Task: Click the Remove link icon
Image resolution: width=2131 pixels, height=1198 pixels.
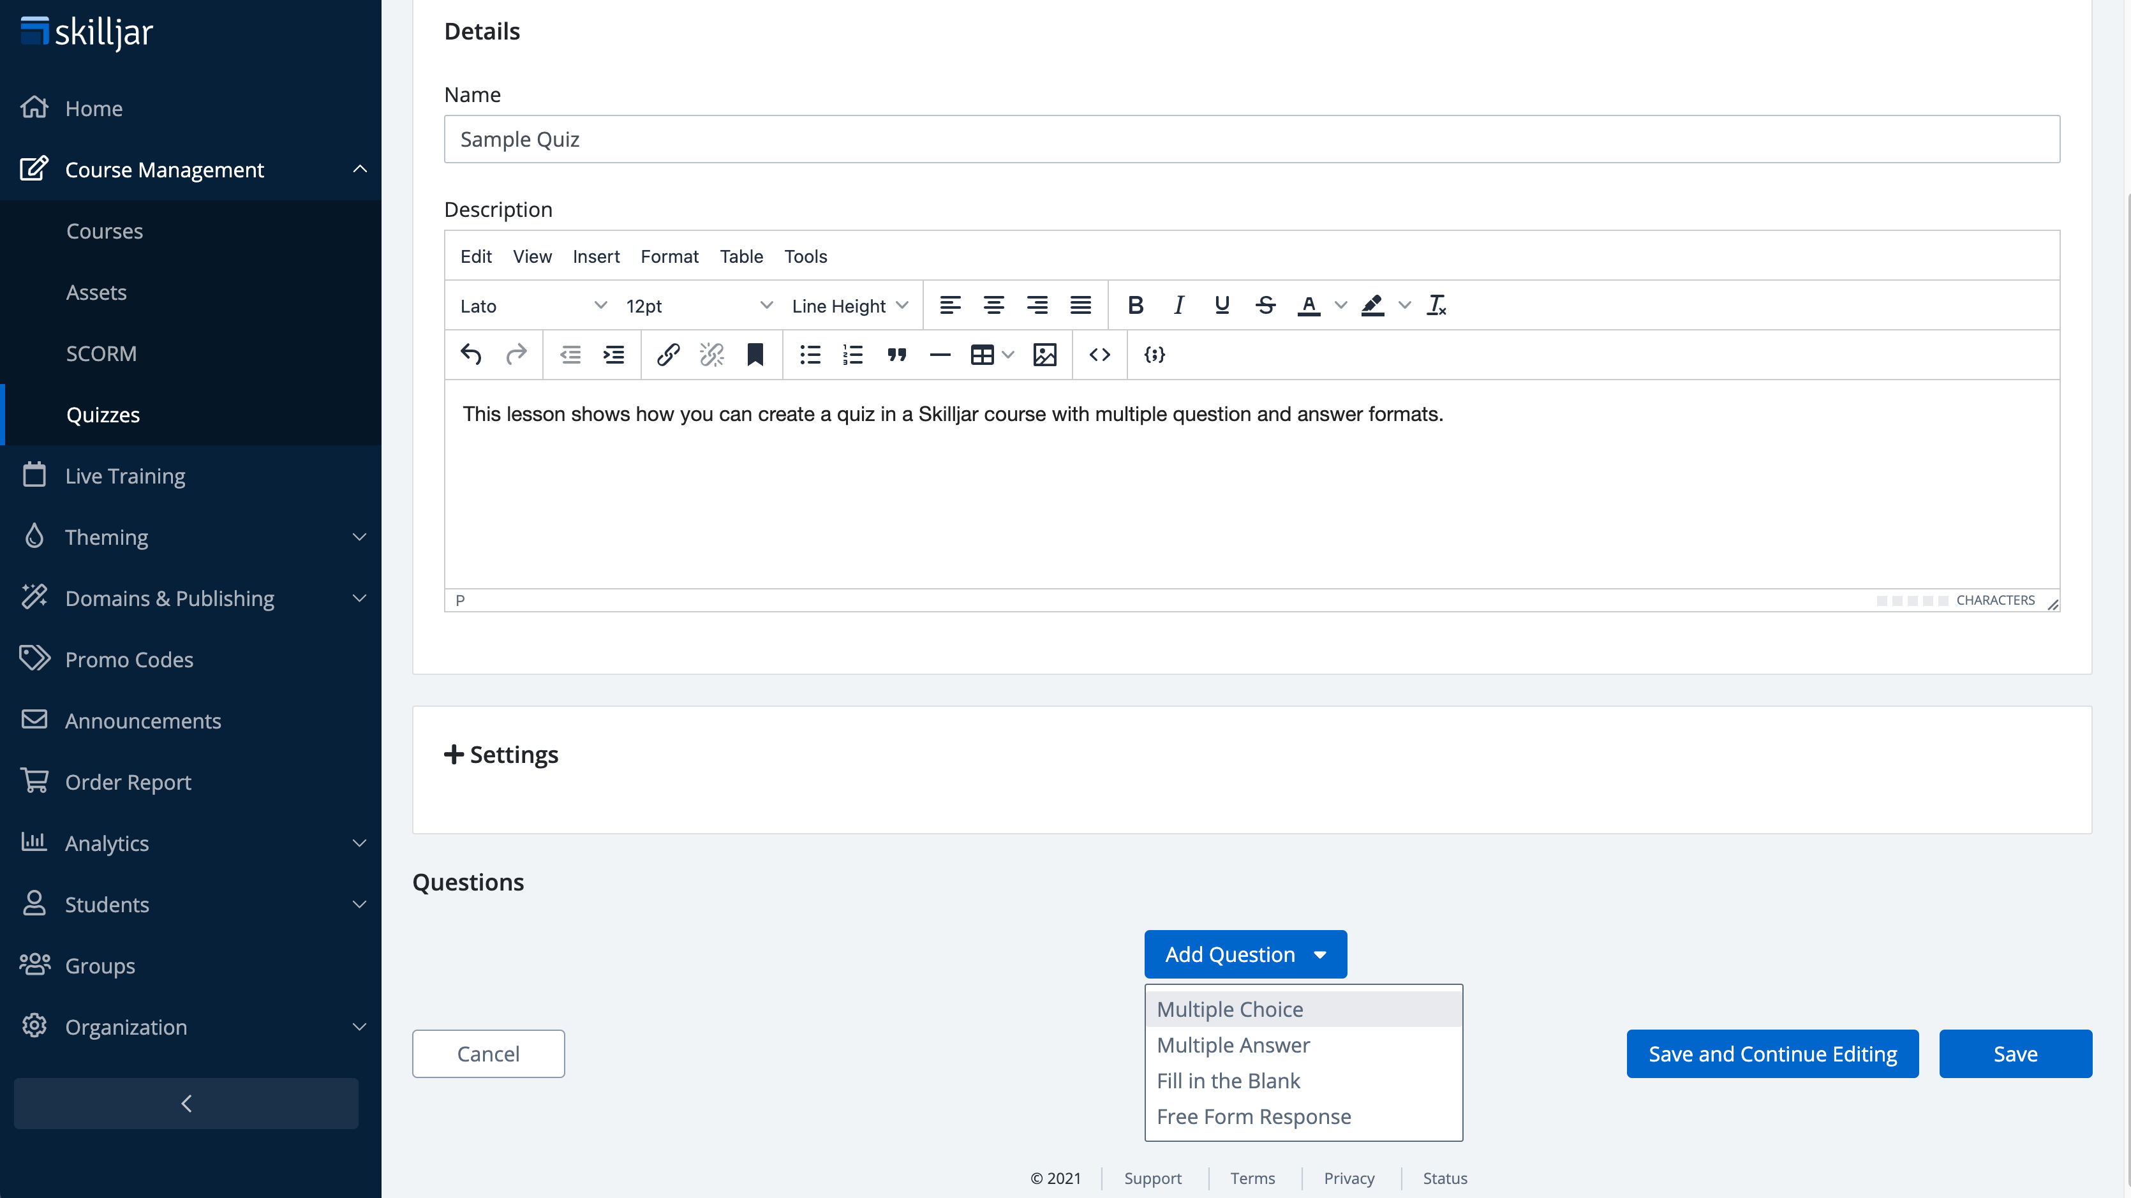Action: pos(711,355)
